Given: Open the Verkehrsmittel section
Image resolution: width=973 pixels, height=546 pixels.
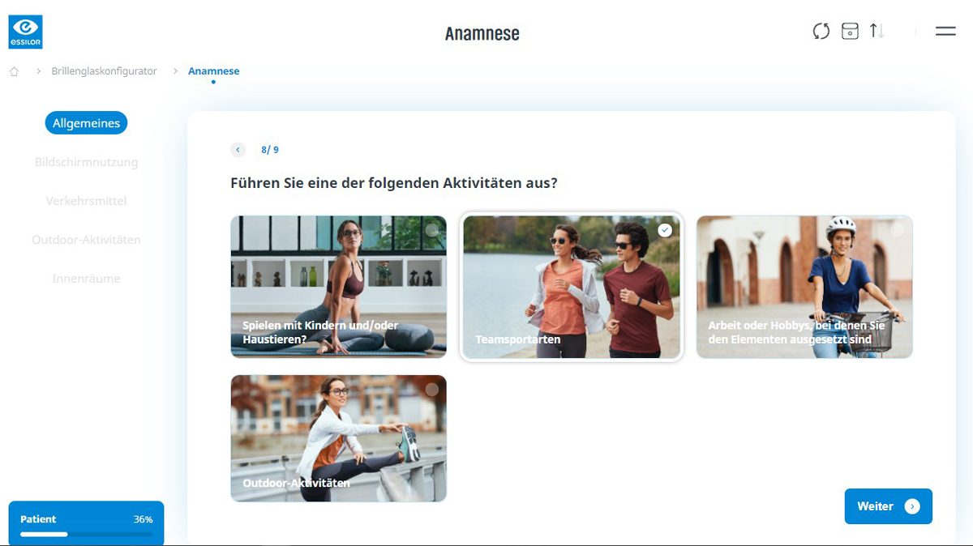Looking at the screenshot, I should [86, 201].
